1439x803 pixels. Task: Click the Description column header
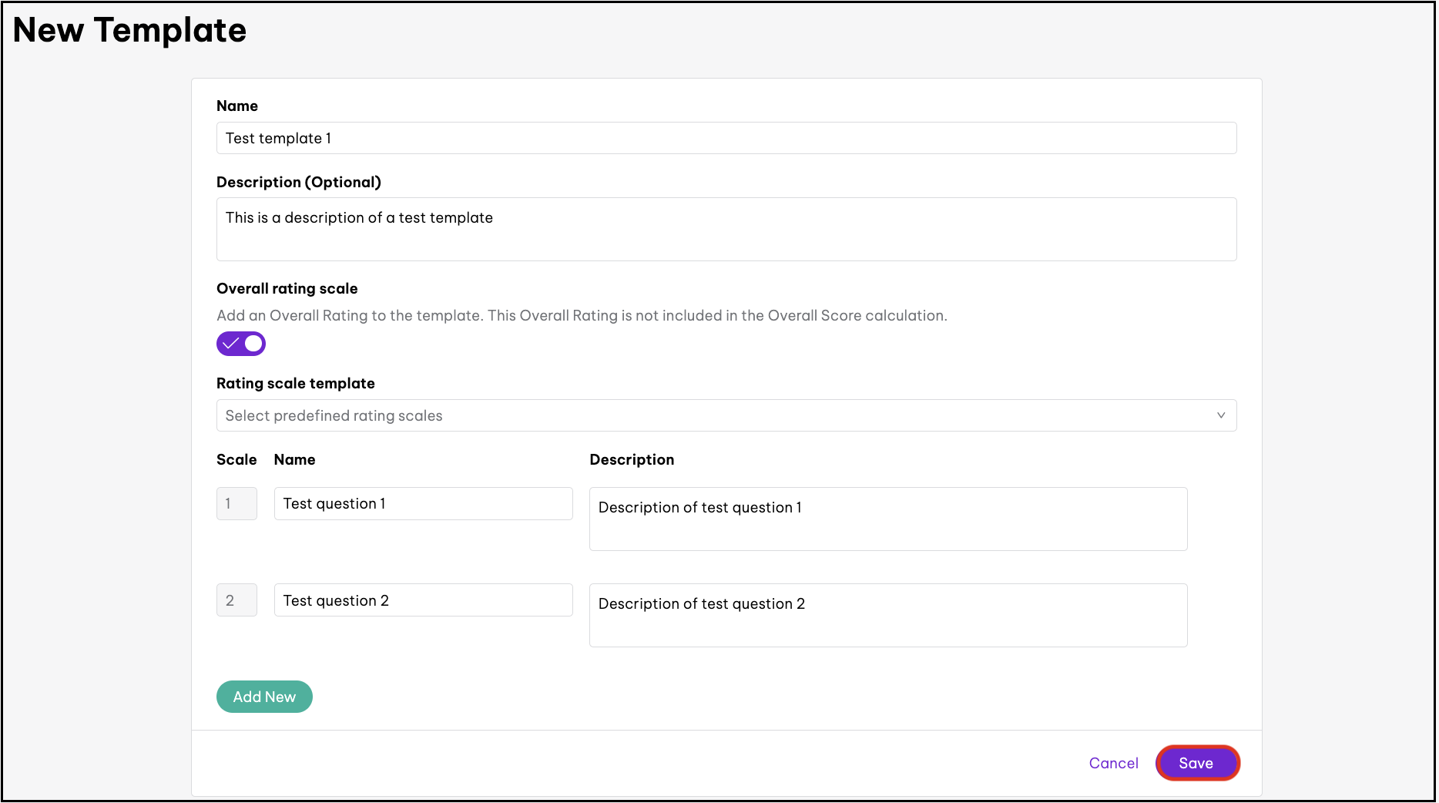click(631, 459)
